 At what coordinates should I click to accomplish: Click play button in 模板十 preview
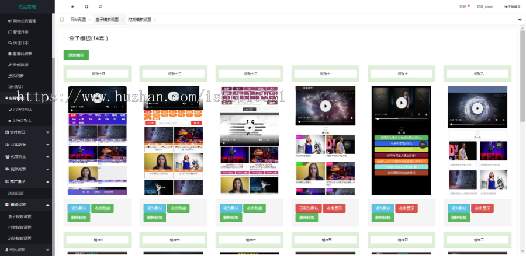point(401,103)
